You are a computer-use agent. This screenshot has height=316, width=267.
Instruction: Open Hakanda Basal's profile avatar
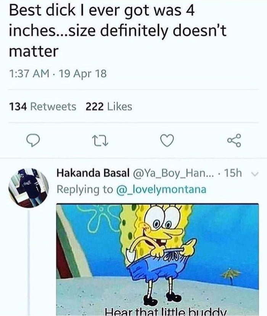pyautogui.click(x=29, y=188)
